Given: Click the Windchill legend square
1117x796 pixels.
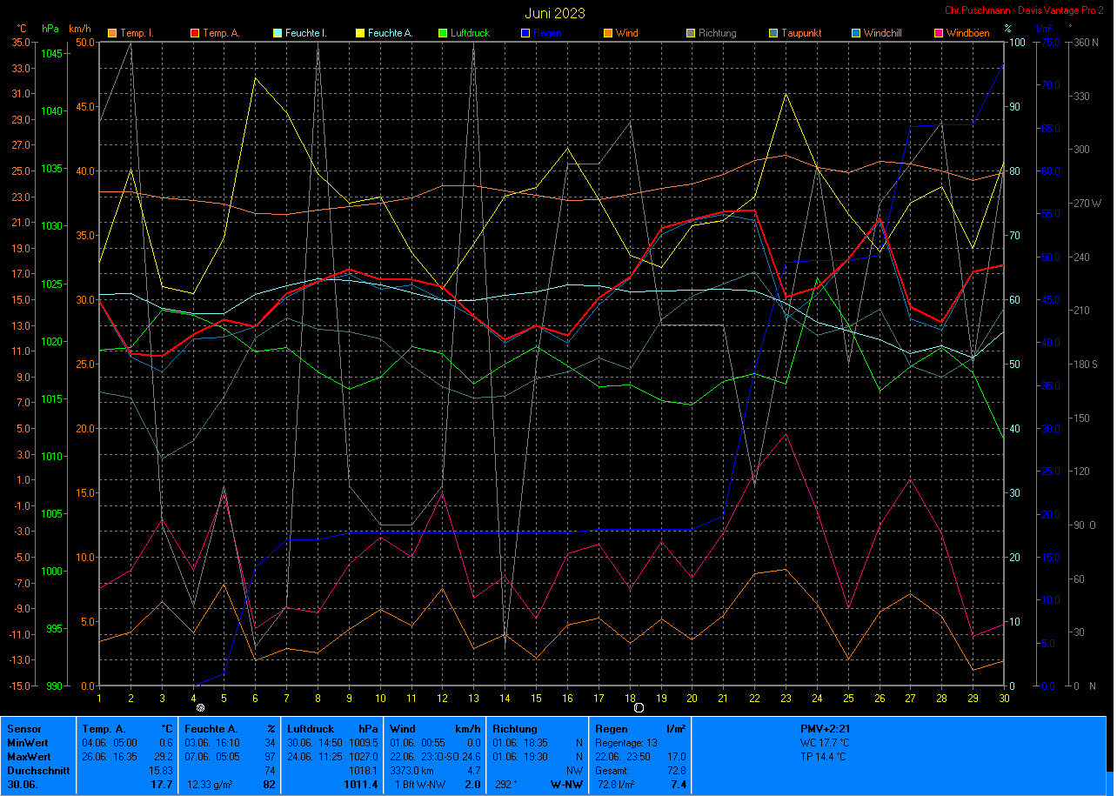Looking at the screenshot, I should (856, 33).
